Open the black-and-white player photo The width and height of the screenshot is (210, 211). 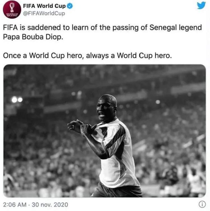105,131
